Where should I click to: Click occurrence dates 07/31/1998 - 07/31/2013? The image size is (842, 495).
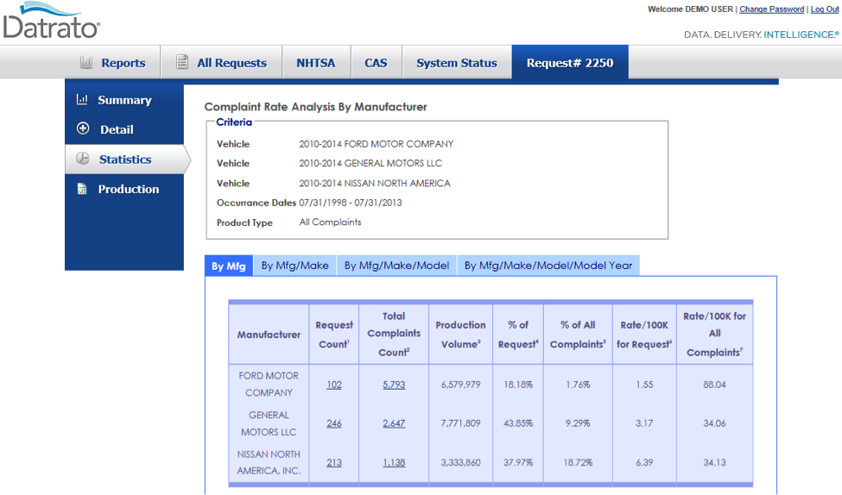pos(350,203)
